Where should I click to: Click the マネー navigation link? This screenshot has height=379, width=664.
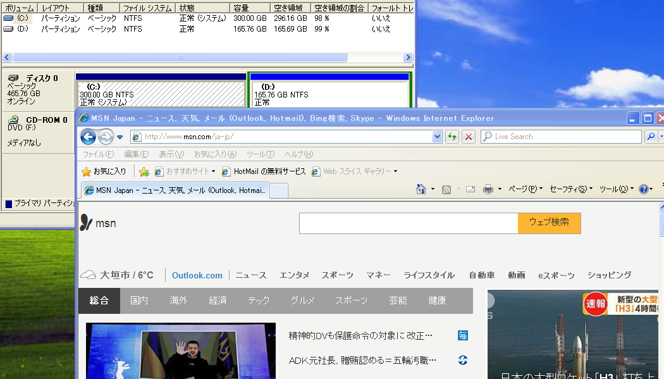tap(378, 275)
